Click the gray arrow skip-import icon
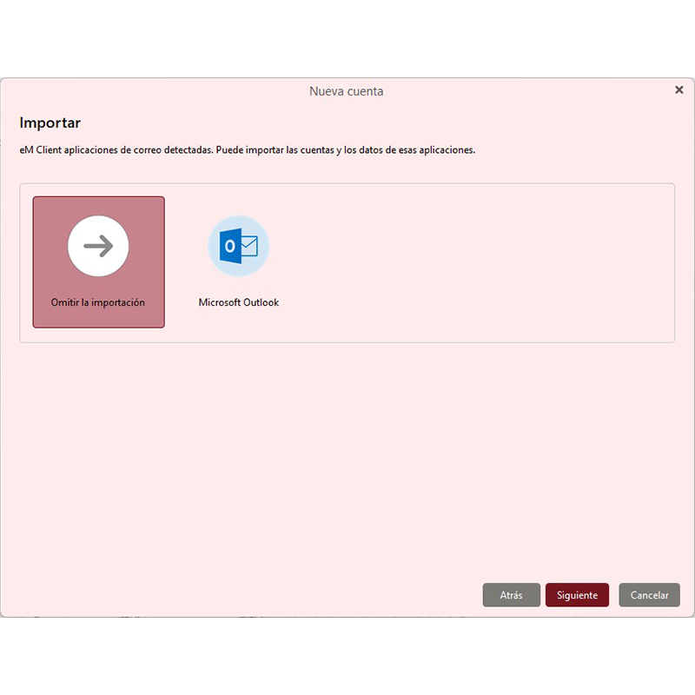 pyautogui.click(x=98, y=247)
